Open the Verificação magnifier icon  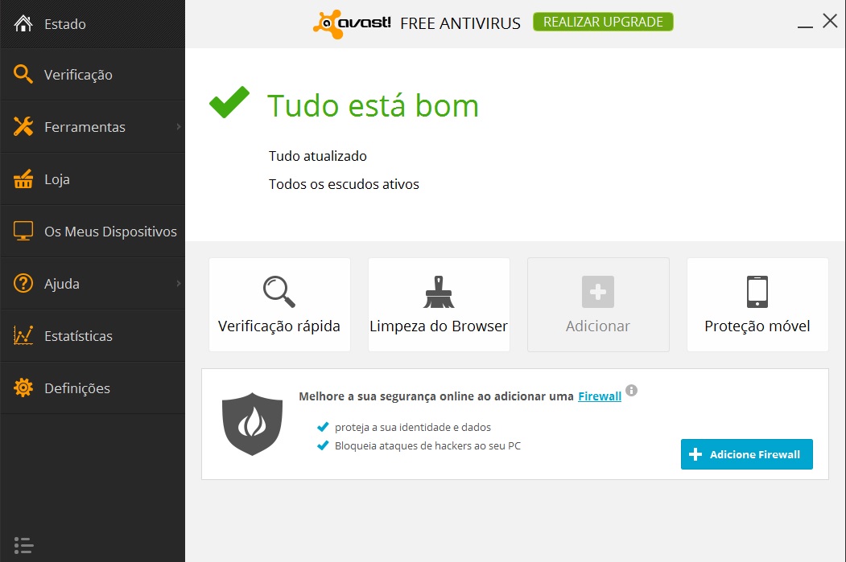click(x=23, y=74)
